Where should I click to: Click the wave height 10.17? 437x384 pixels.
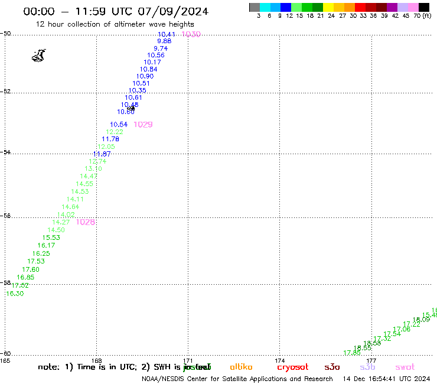coord(152,62)
